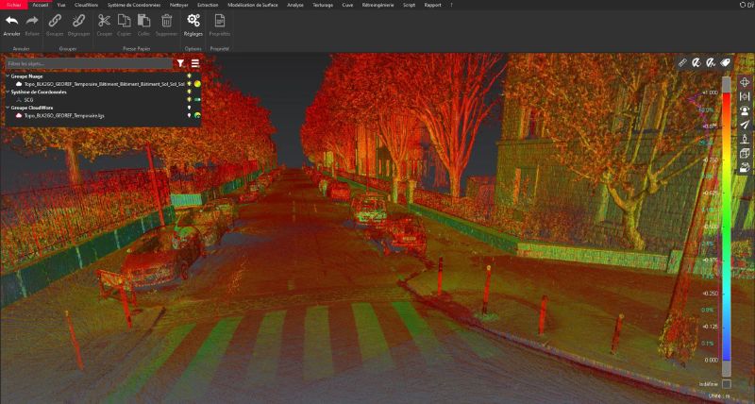Toggle visibility bulb for Groupe Nuage
The image size is (755, 404).
point(190,76)
